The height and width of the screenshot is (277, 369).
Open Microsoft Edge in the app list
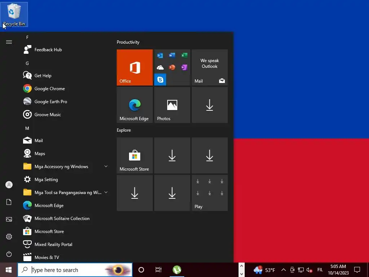(x=66, y=205)
